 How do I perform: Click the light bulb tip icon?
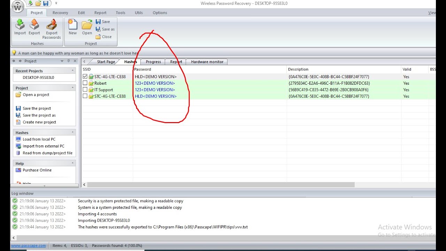tap(14, 53)
